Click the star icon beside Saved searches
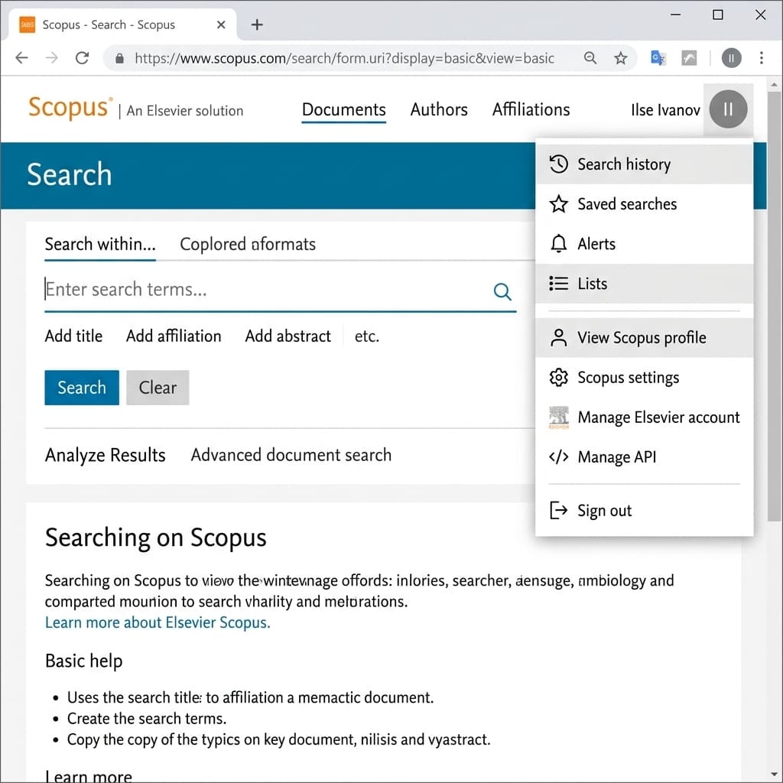 [x=558, y=203]
